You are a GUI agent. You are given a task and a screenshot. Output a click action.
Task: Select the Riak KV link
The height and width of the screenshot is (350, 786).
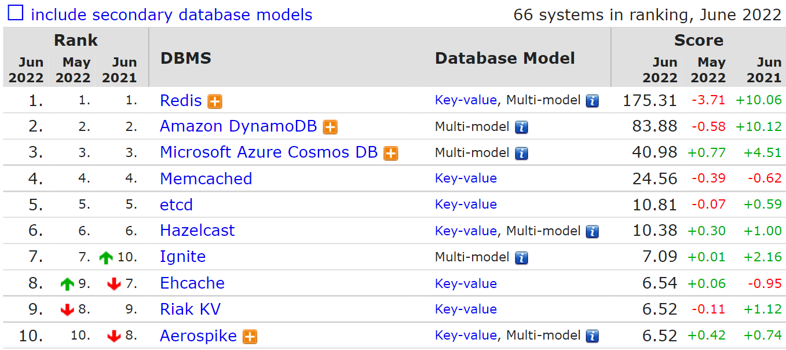(x=190, y=309)
